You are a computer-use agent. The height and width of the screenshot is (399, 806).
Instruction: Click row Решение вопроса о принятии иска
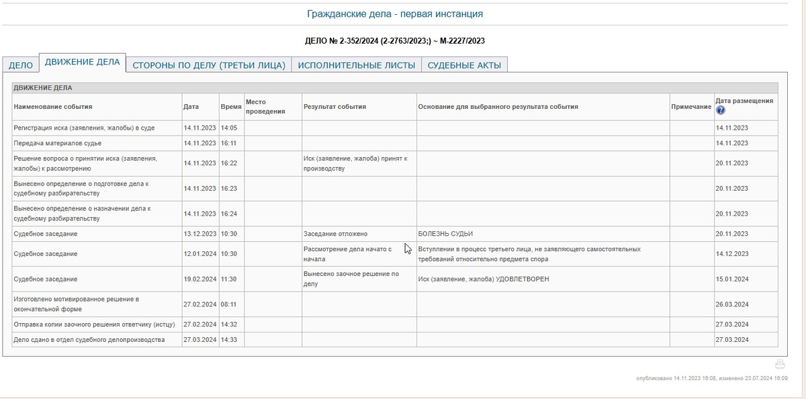(396, 163)
